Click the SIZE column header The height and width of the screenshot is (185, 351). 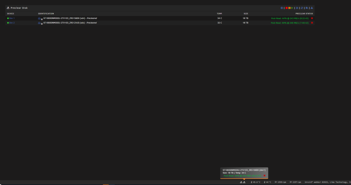[x=246, y=14]
